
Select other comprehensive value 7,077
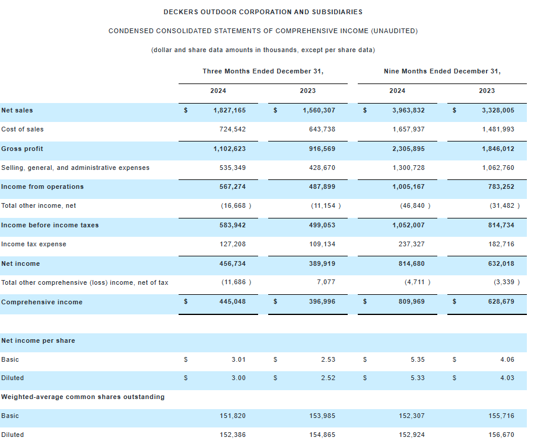click(x=326, y=282)
